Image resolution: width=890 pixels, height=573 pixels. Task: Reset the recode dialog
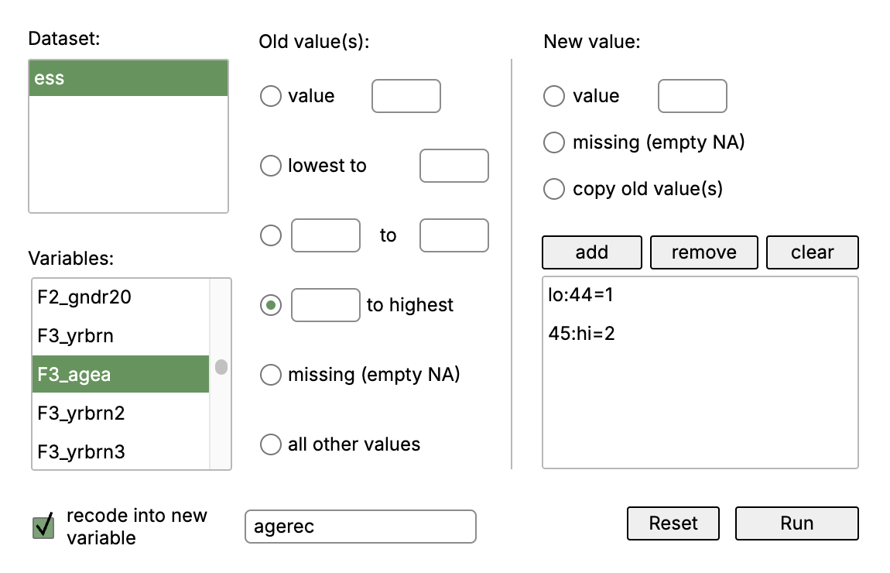click(x=673, y=523)
